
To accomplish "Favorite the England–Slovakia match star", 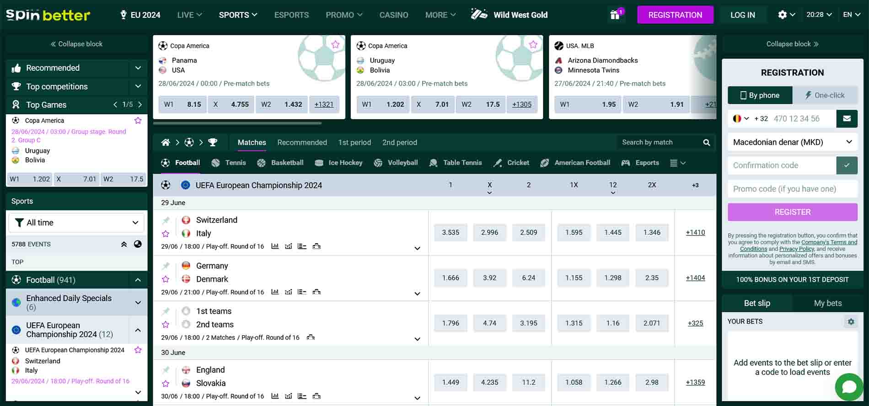I will [x=166, y=383].
